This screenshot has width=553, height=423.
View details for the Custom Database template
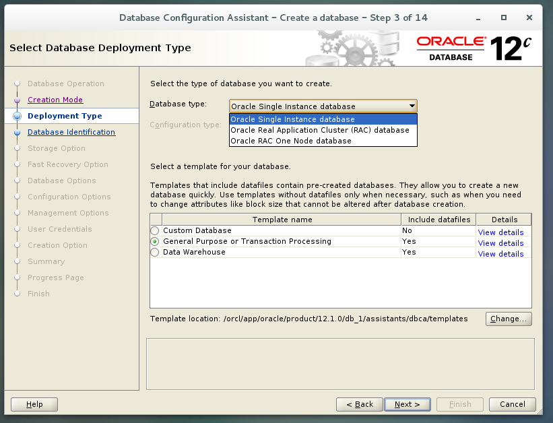tap(500, 232)
